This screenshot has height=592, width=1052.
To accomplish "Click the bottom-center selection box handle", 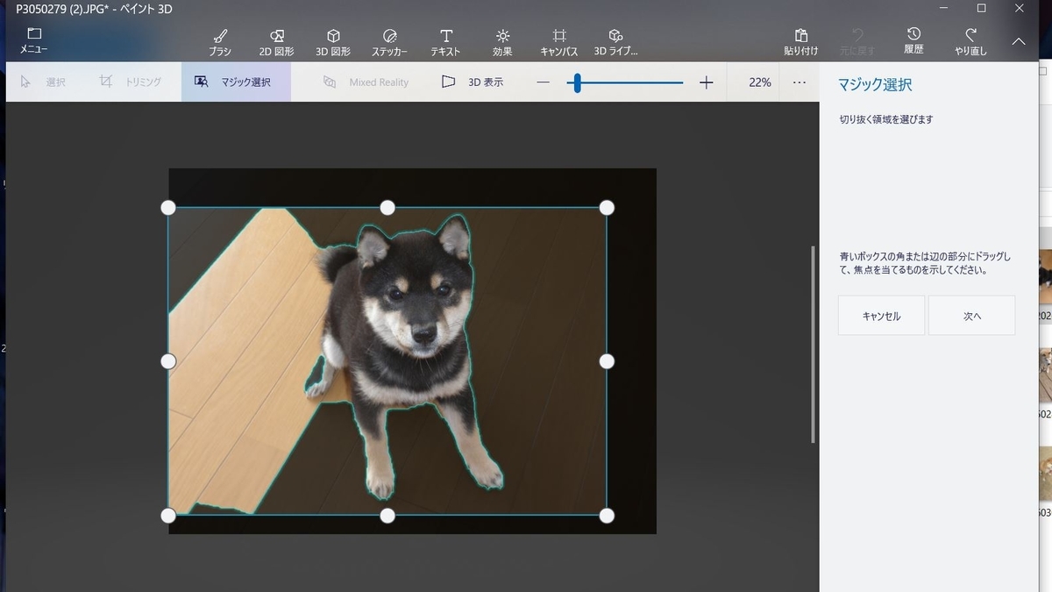I will pyautogui.click(x=387, y=516).
